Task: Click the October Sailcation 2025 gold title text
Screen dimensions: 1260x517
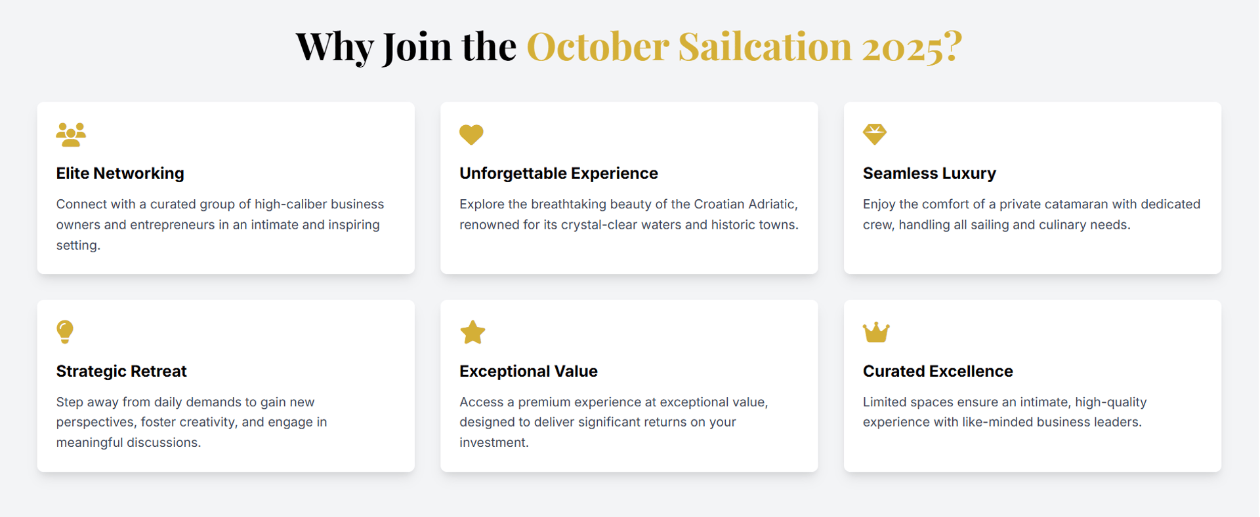Action: [744, 47]
